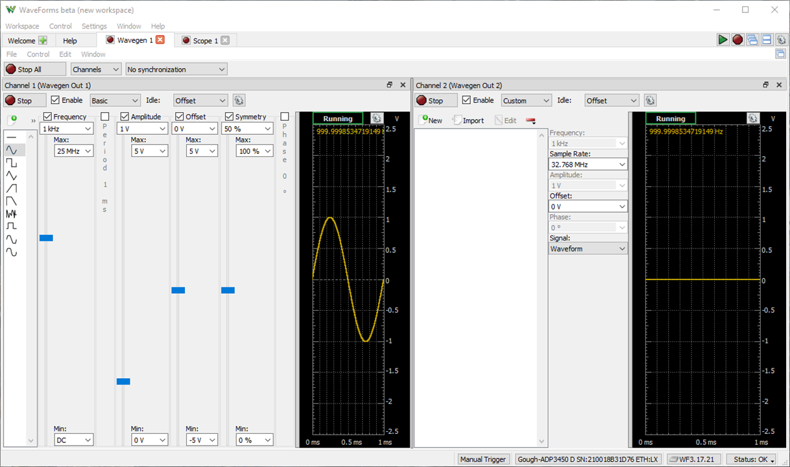790x467 pixels.
Task: Click the New waveform button
Action: (x=431, y=121)
